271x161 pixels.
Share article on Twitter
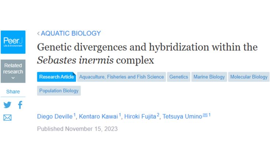point(7,105)
